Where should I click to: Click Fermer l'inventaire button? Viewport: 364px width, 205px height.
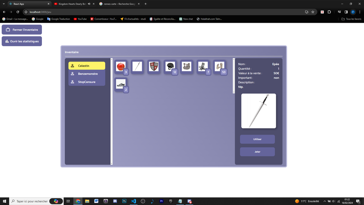point(22,30)
